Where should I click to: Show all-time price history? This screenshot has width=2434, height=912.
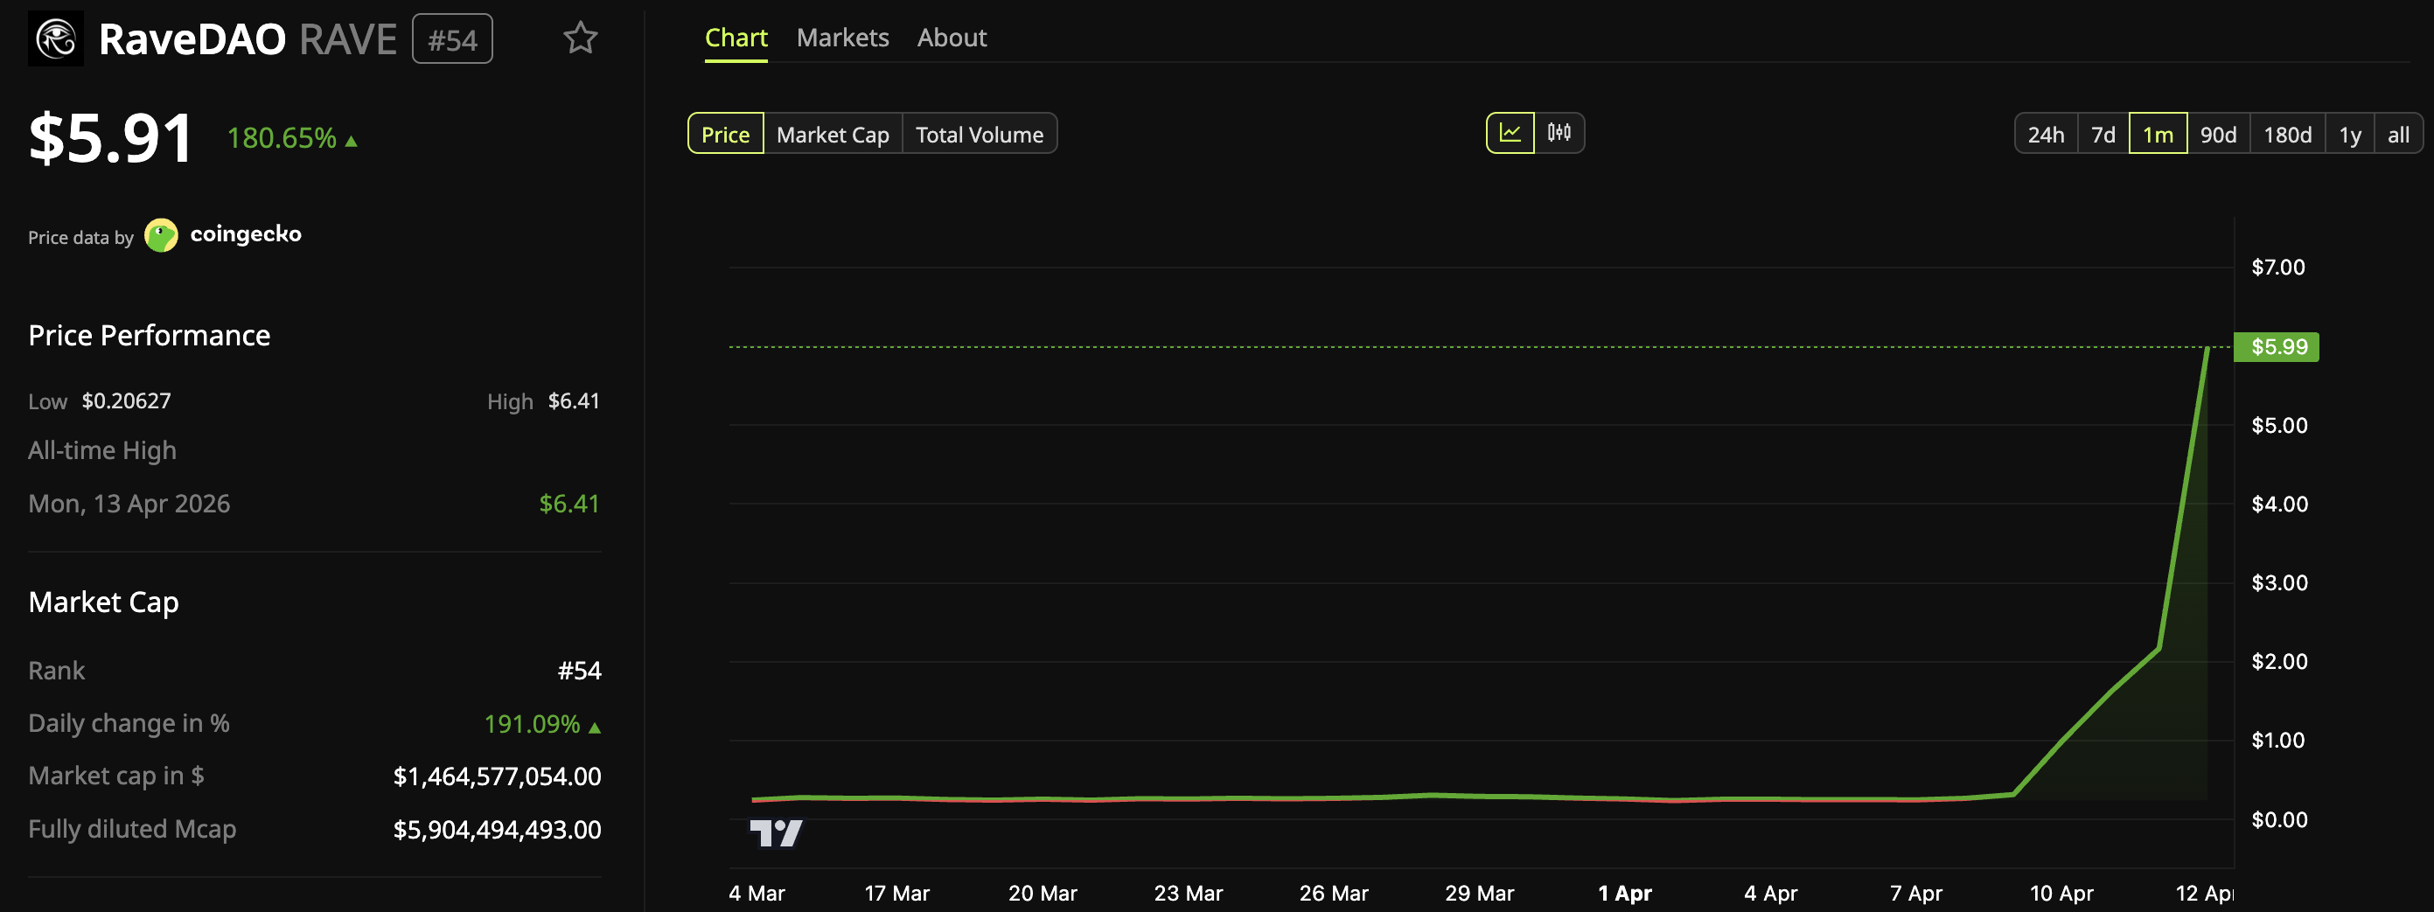[2399, 134]
